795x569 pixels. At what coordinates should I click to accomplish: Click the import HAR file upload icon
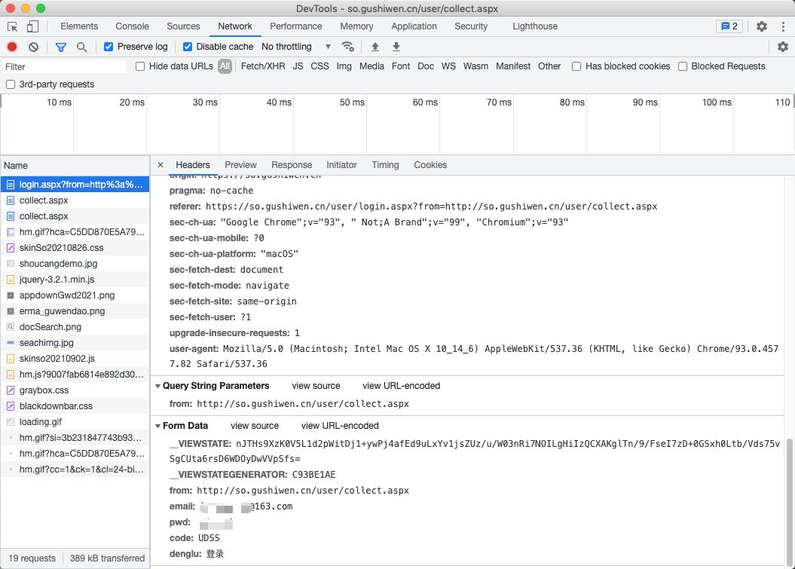(x=375, y=47)
